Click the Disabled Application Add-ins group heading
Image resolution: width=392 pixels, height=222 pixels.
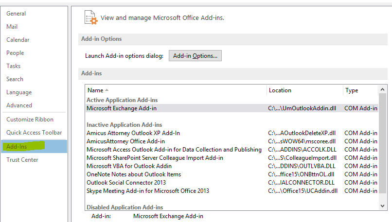(125, 207)
